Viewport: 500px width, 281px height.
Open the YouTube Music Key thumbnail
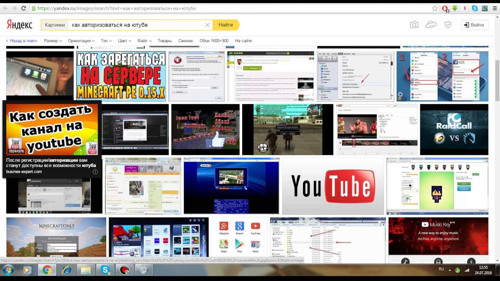click(x=438, y=240)
